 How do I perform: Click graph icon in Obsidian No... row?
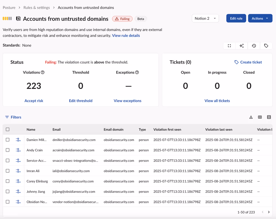18,202
